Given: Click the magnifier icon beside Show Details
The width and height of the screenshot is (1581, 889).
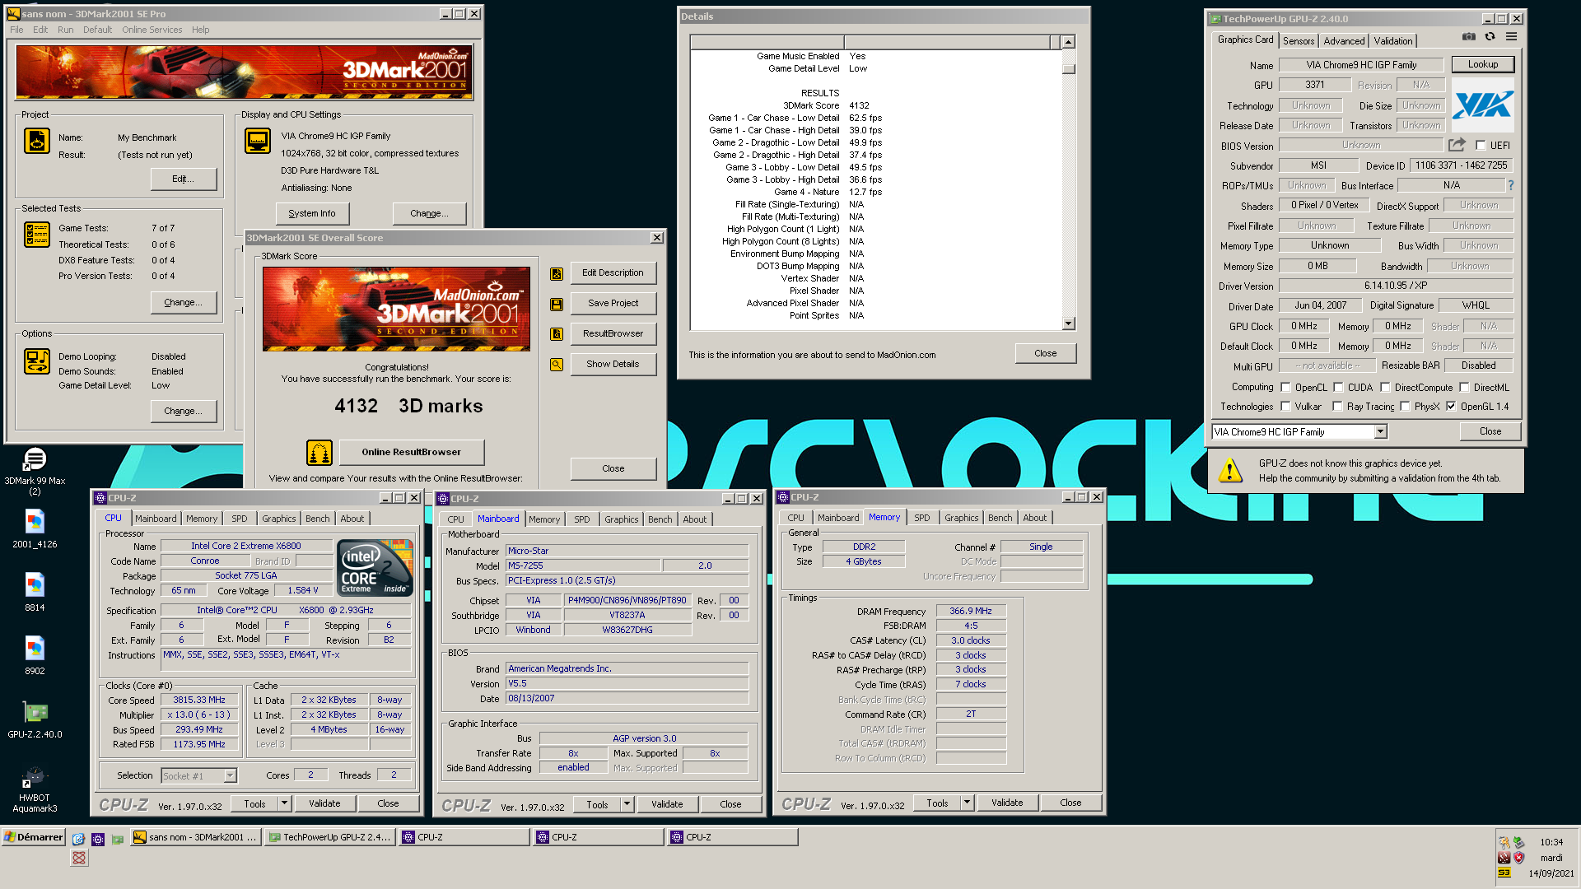Looking at the screenshot, I should point(557,364).
